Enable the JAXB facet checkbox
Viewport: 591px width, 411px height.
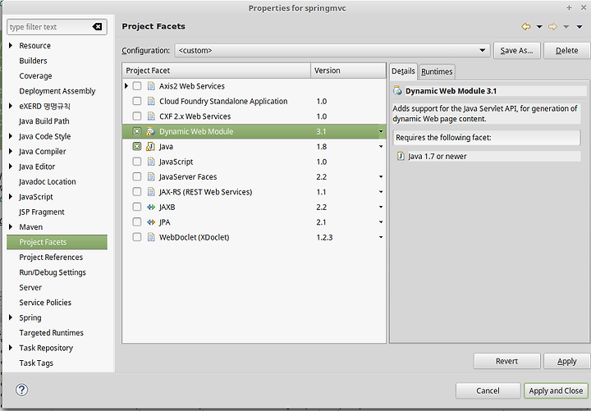pyautogui.click(x=137, y=207)
